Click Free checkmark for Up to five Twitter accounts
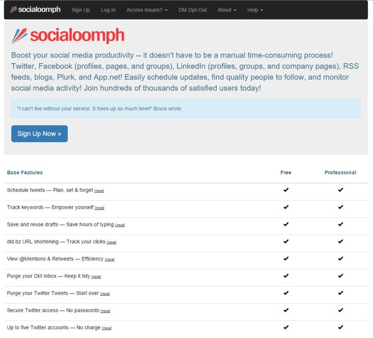The width and height of the screenshot is (373, 338). click(x=286, y=327)
